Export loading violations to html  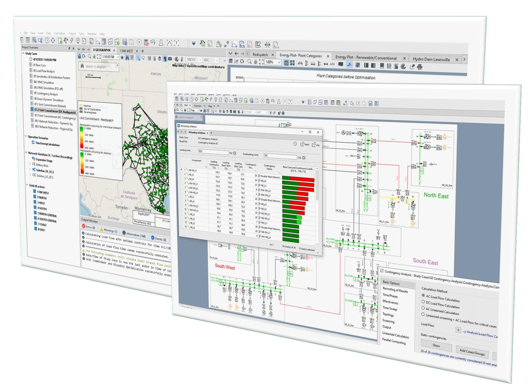click(x=305, y=144)
